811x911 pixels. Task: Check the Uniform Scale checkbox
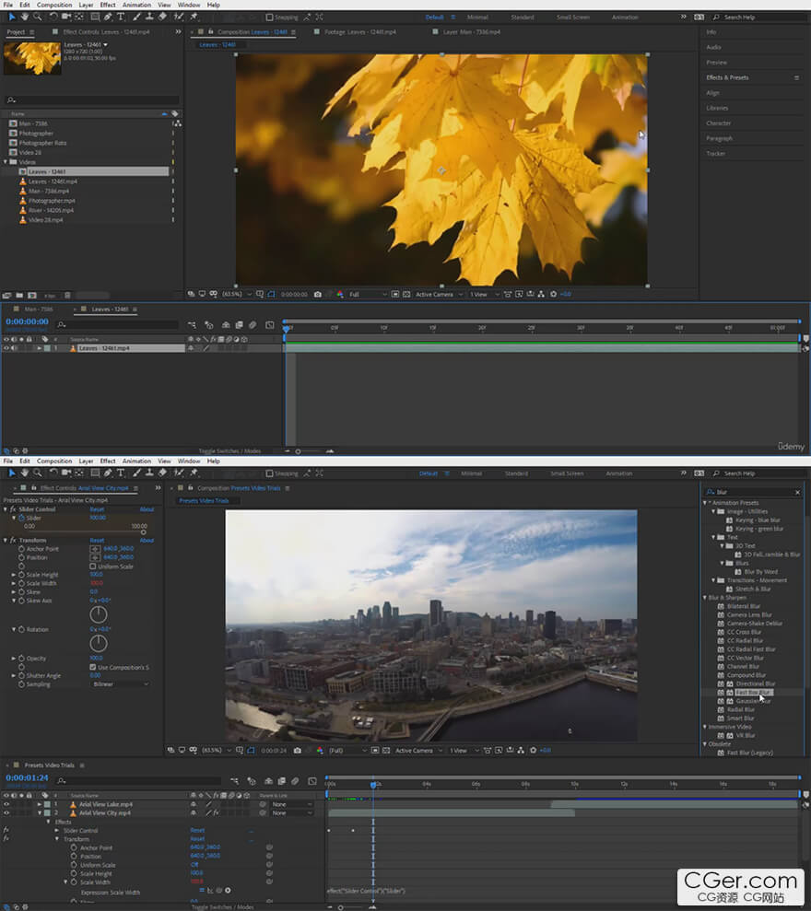point(93,566)
